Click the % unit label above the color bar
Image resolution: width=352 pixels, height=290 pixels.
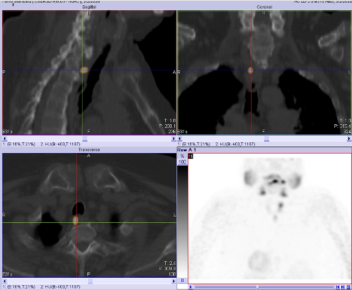(182, 156)
